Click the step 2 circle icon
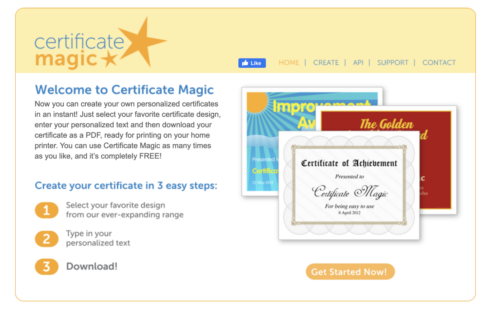This screenshot has width=491, height=311. pos(47,239)
